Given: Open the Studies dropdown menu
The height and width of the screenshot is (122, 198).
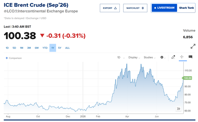Looking at the screenshot, I should [149, 58].
